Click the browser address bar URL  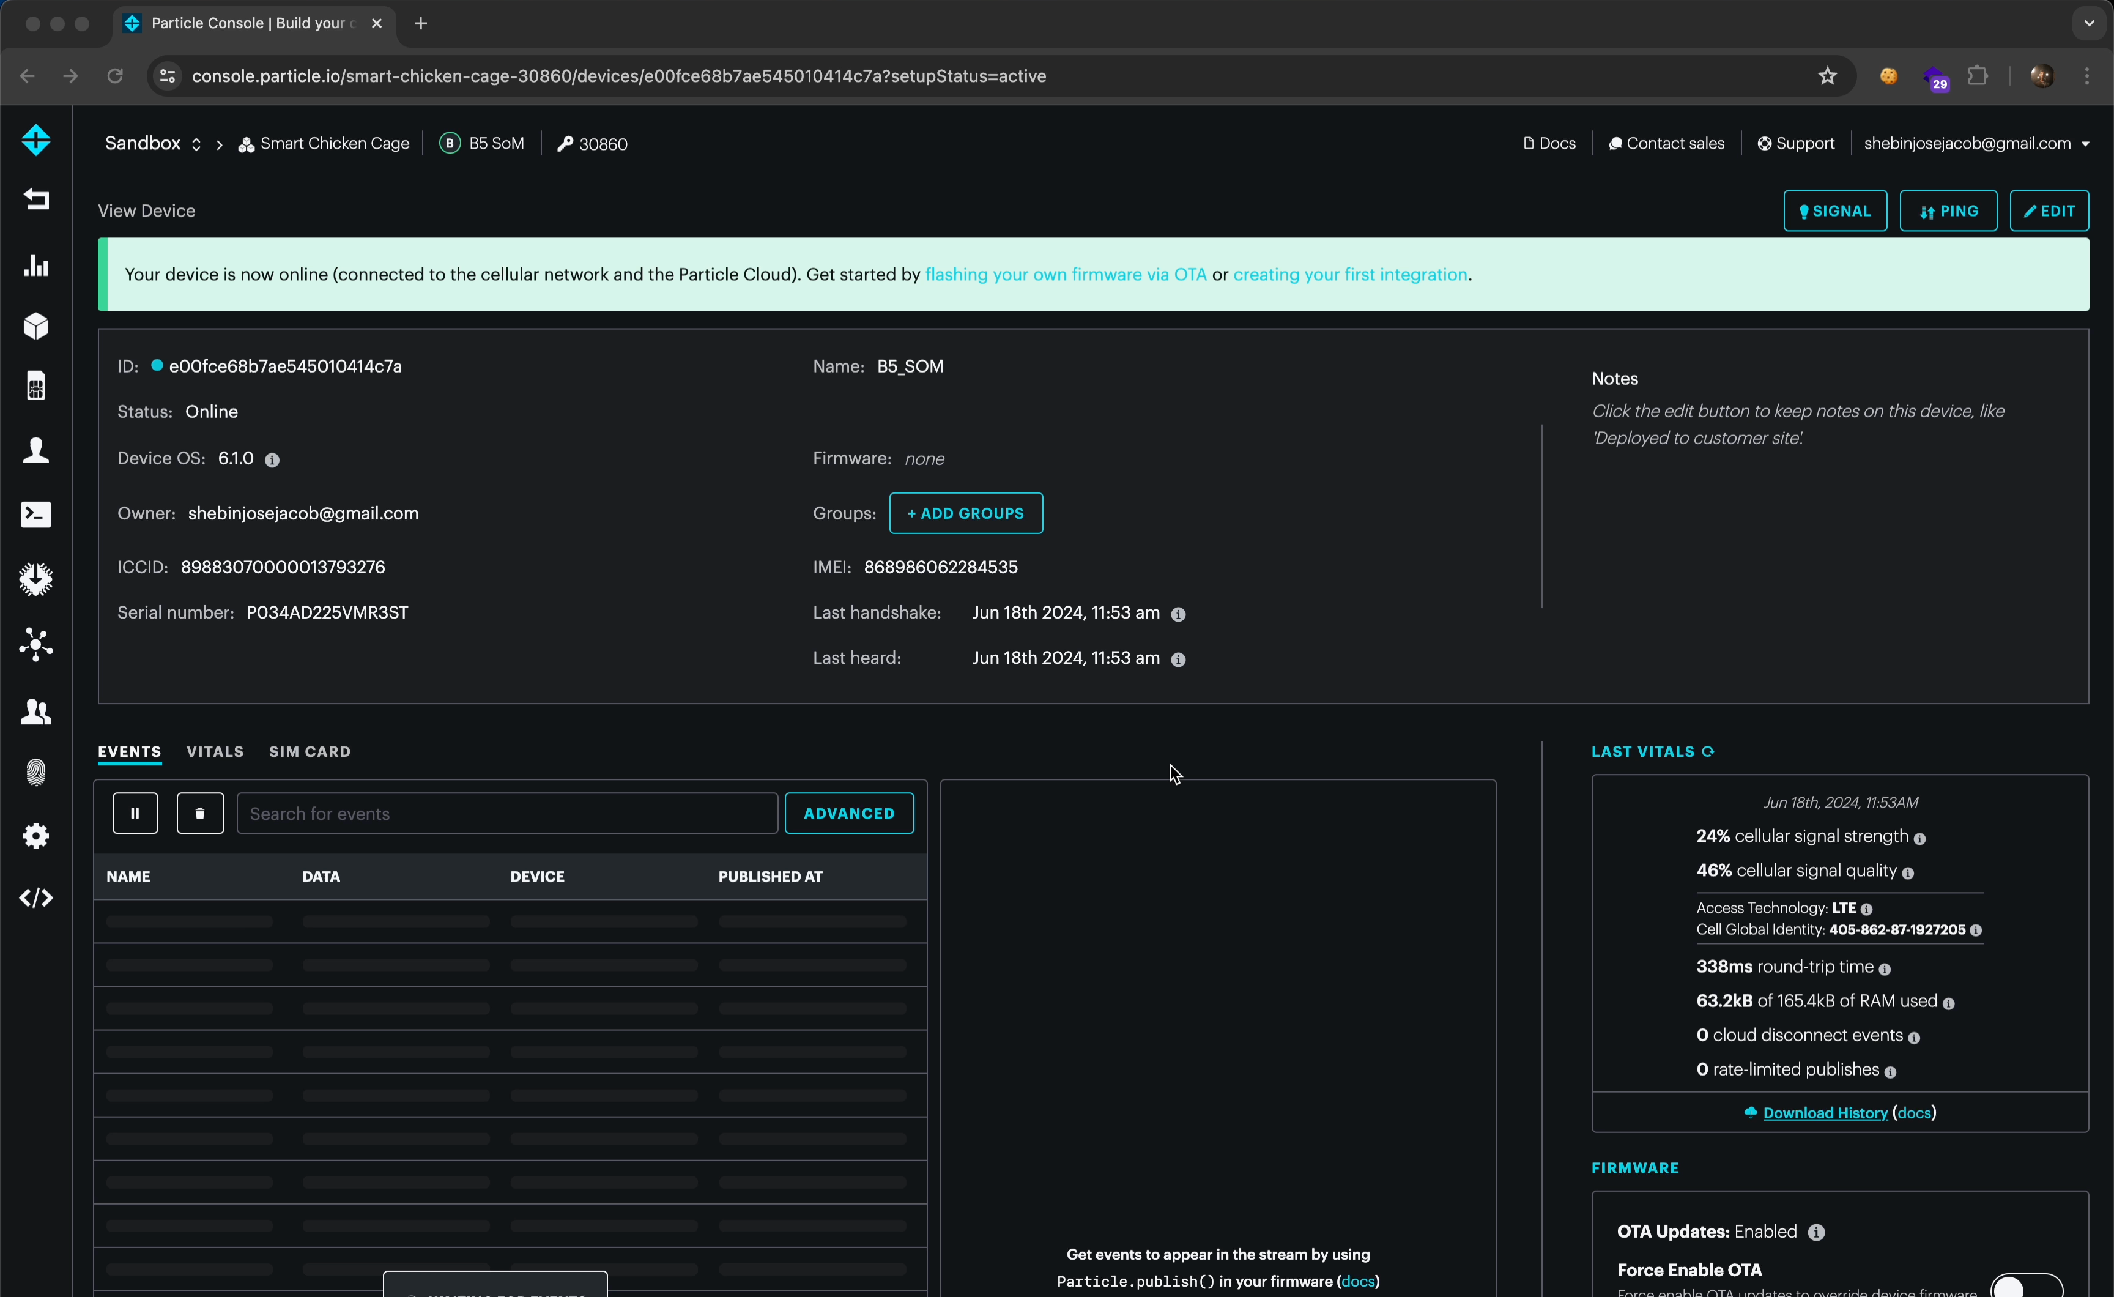(x=618, y=75)
